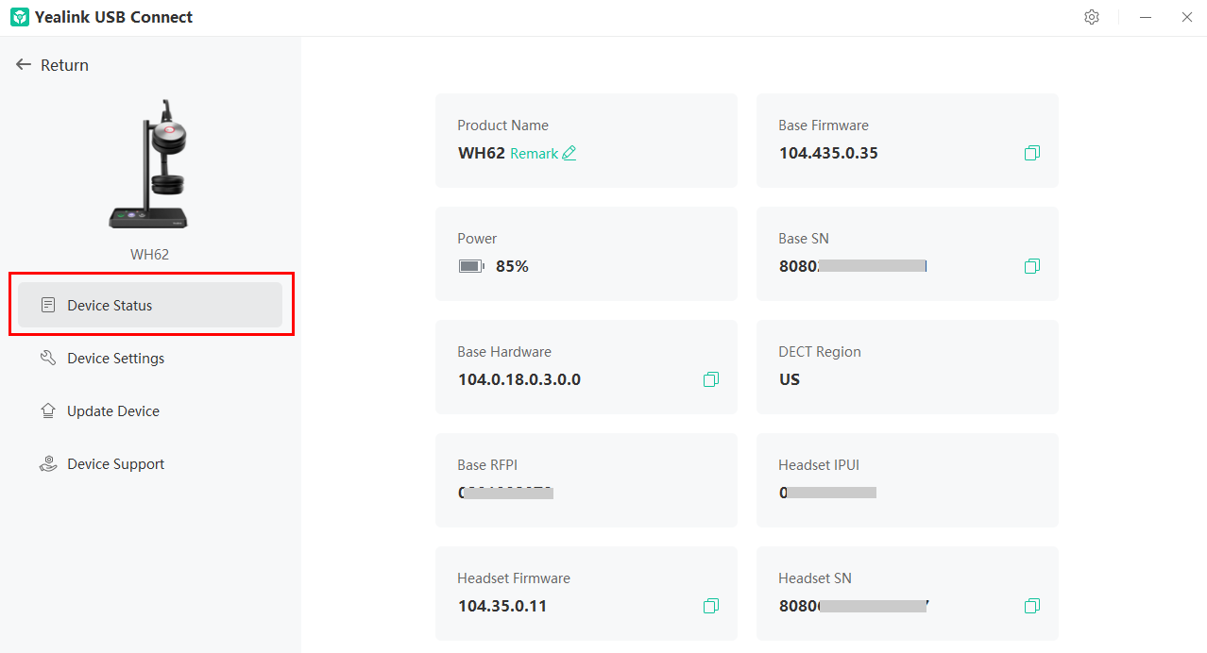Open the Device Support page

click(x=150, y=464)
